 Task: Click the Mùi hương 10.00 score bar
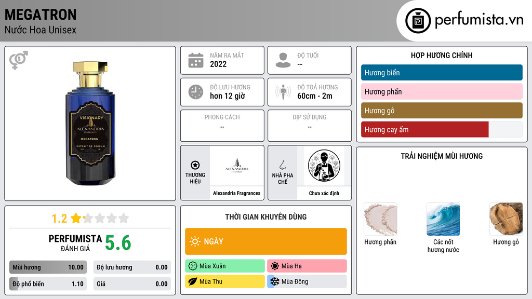click(48, 267)
